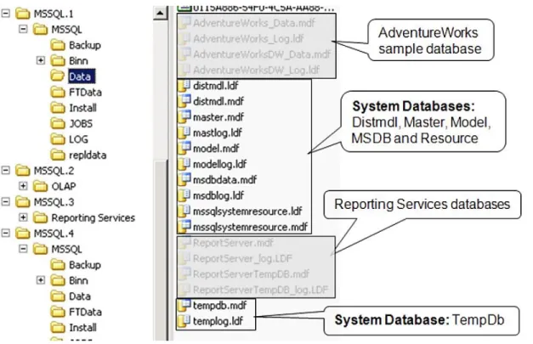533x344 pixels.
Task: Select the MSSQL label under MSSQL.4
Action: coord(66,249)
